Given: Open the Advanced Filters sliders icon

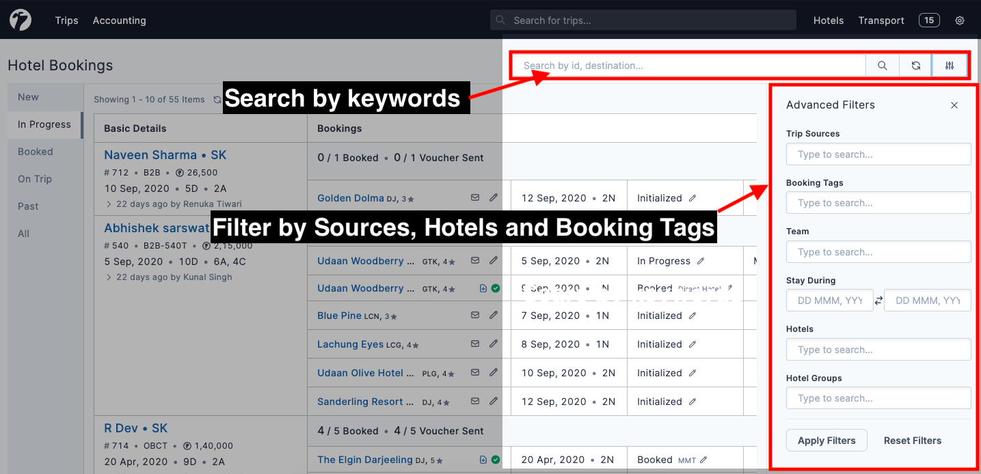Looking at the screenshot, I should point(950,65).
